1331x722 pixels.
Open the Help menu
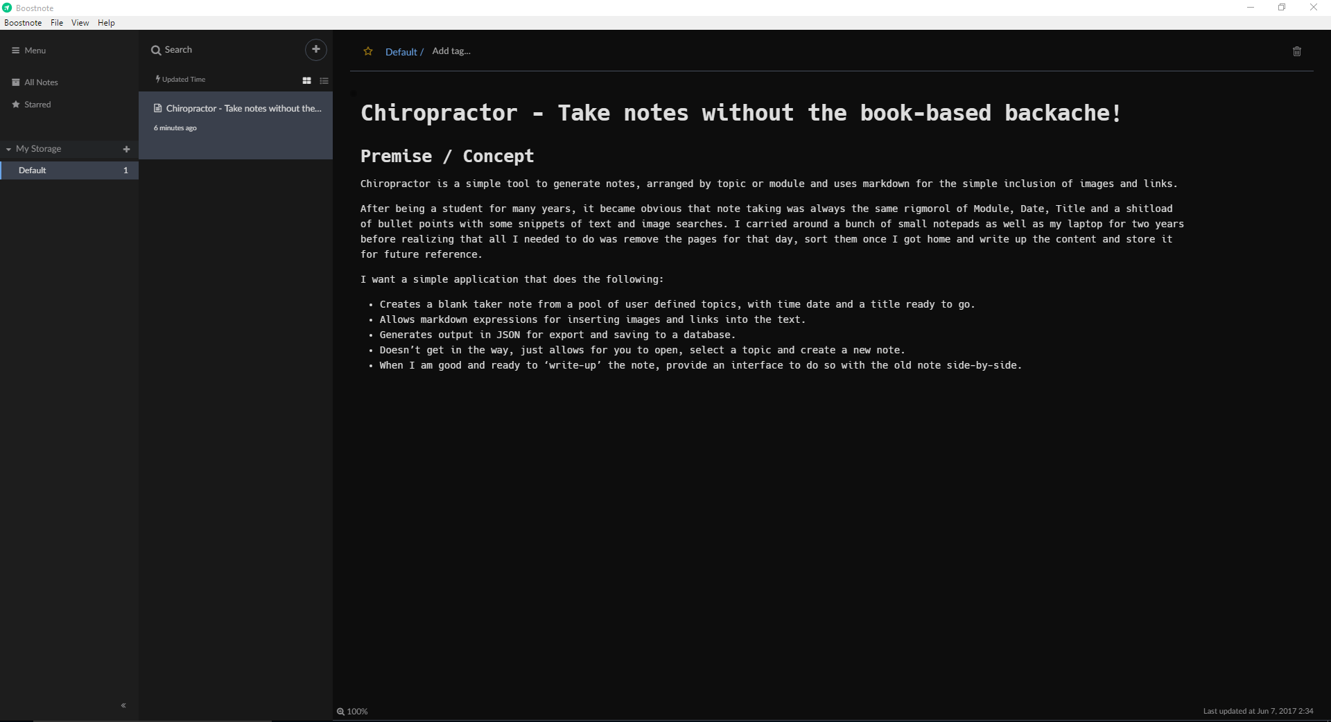coord(106,23)
